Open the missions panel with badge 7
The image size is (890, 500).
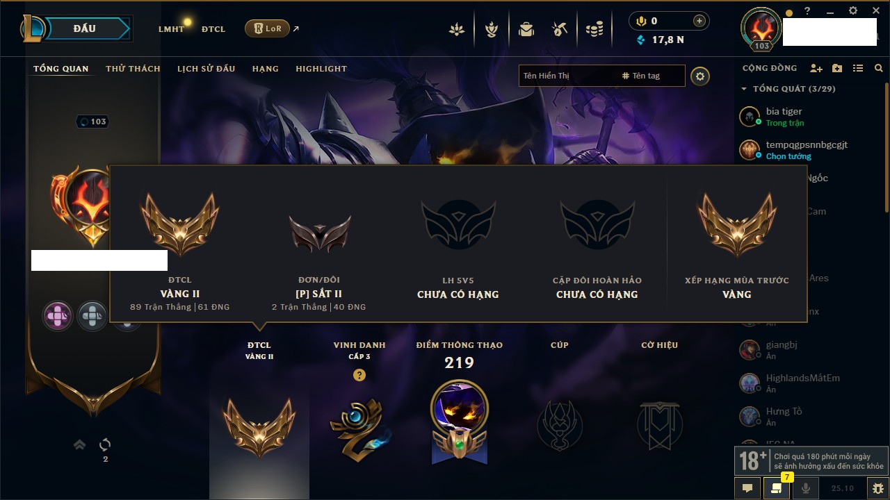(777, 488)
